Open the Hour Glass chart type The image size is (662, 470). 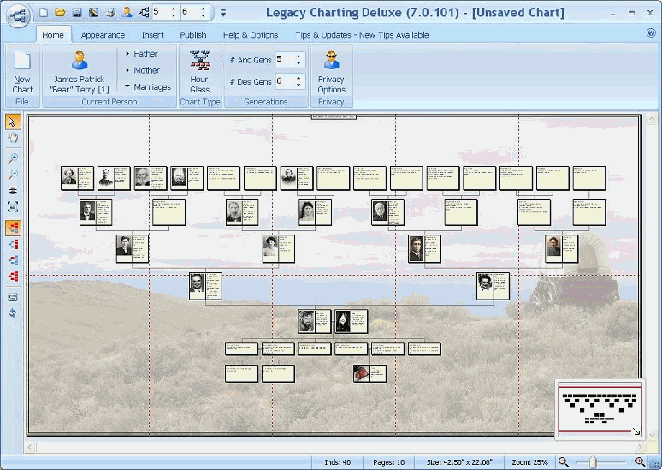coord(199,71)
